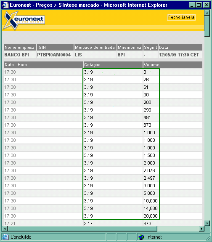Click the Internet Explorer title bar icon
212x242 pixels.
click(5, 5)
